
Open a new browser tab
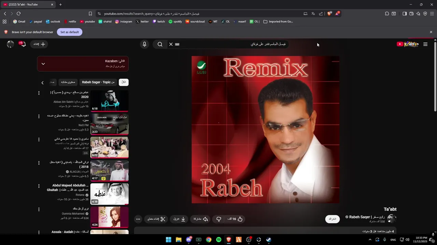60,4
